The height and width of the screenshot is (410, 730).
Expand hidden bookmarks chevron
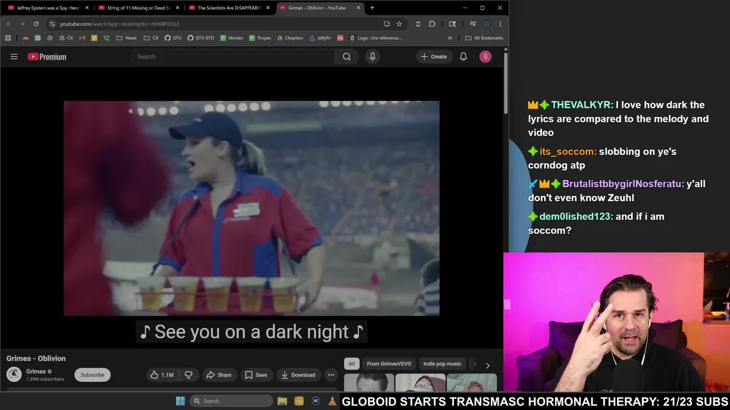pos(450,38)
